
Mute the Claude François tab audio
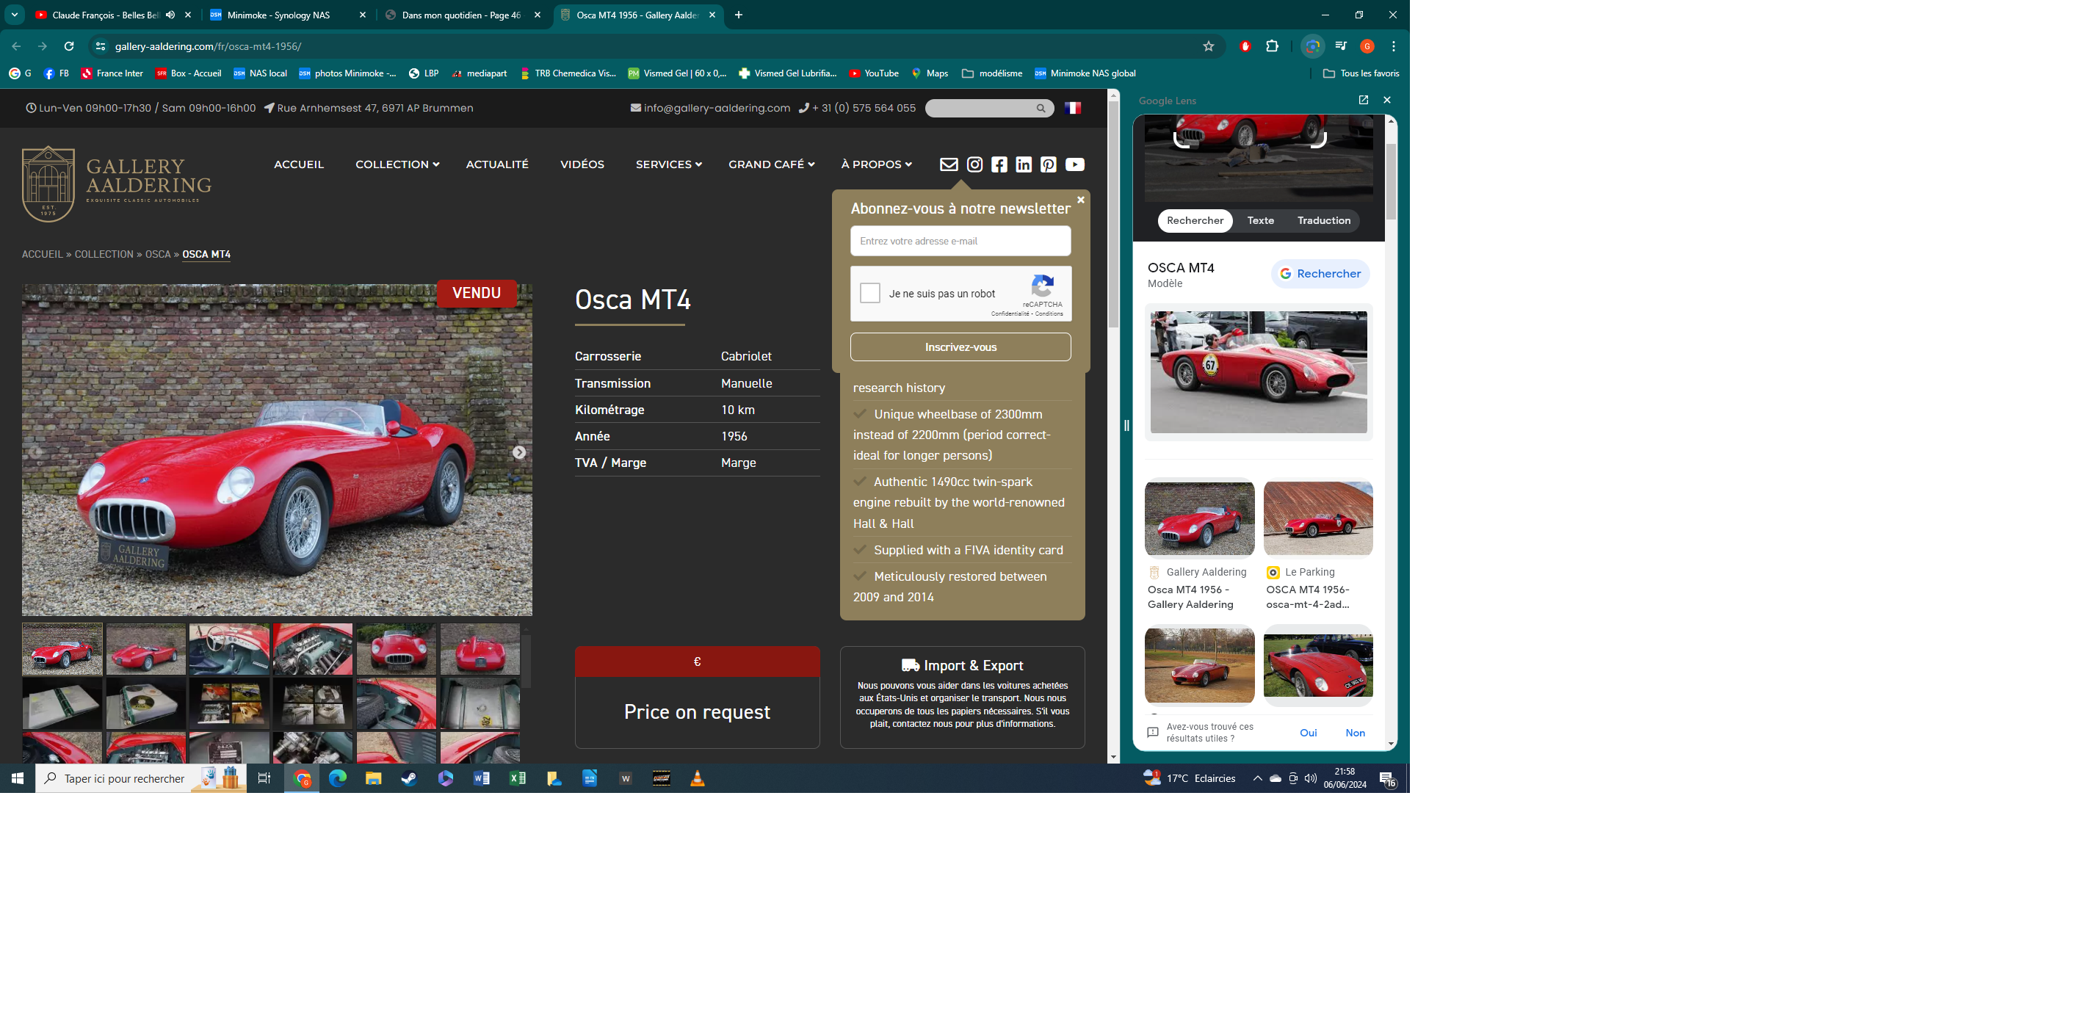pos(170,15)
